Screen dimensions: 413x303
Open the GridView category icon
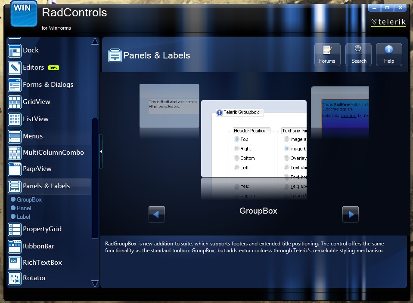pos(15,102)
